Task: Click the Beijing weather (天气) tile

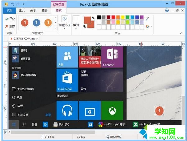Action: pos(101,80)
